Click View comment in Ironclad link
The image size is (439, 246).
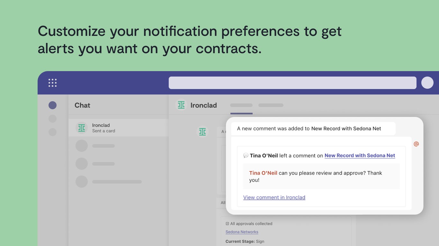coord(274,197)
